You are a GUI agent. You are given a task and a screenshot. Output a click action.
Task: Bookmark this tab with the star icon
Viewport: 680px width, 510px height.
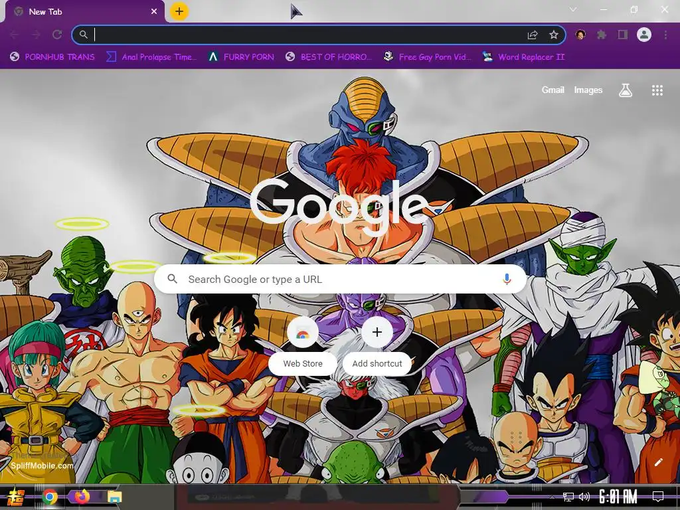pos(554,35)
